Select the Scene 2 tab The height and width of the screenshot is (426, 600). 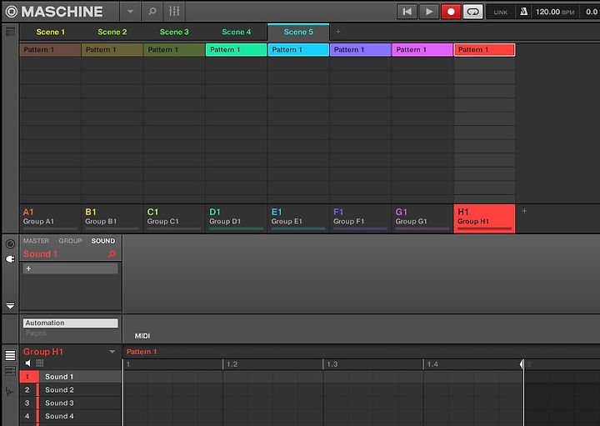[112, 33]
